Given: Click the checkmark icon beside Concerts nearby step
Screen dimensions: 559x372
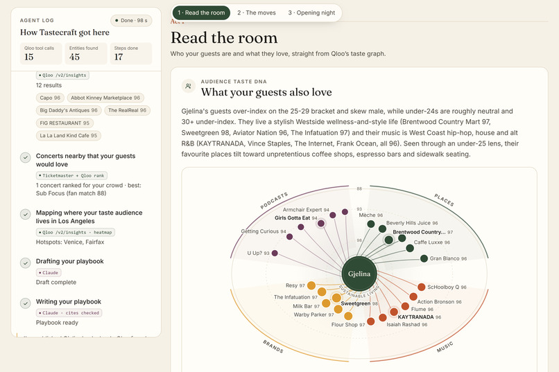Looking at the screenshot, I should pyautogui.click(x=25, y=157).
